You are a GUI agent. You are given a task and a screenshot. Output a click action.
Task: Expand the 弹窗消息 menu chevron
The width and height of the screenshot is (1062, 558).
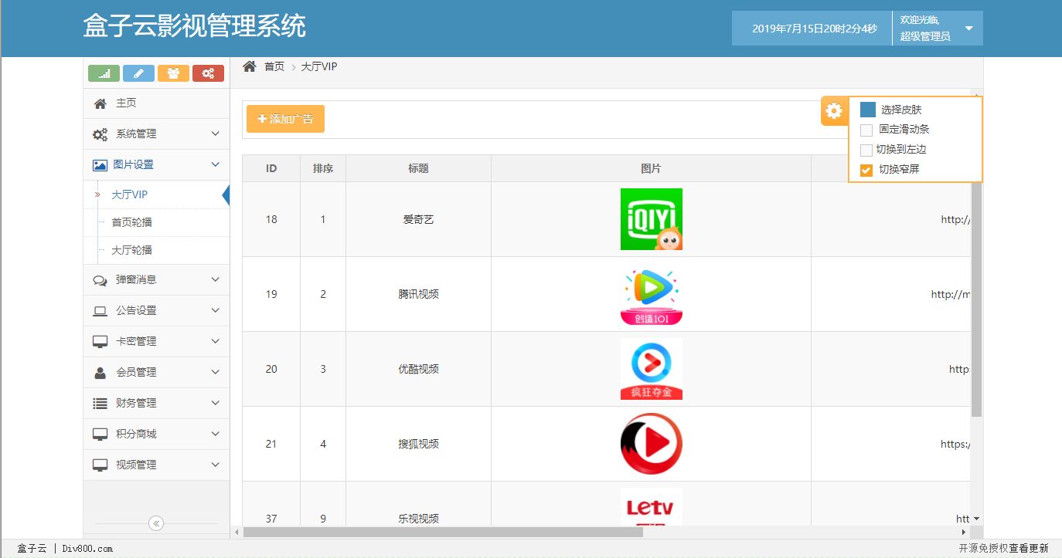click(x=216, y=279)
